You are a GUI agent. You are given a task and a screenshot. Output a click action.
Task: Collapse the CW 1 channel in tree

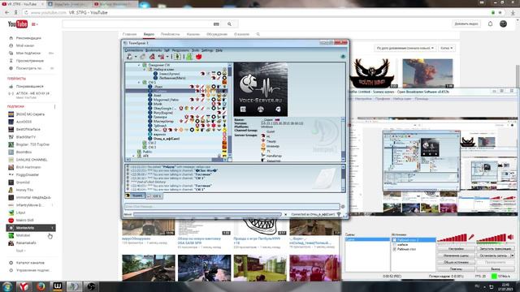139,82
